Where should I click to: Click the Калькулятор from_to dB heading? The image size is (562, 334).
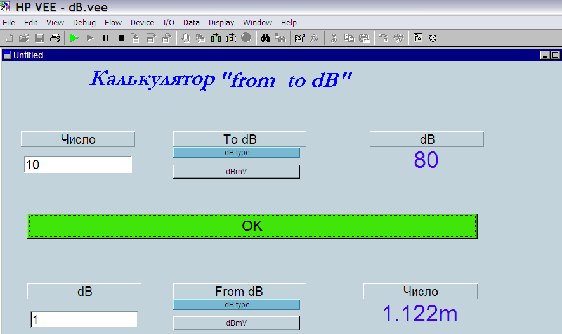221,79
